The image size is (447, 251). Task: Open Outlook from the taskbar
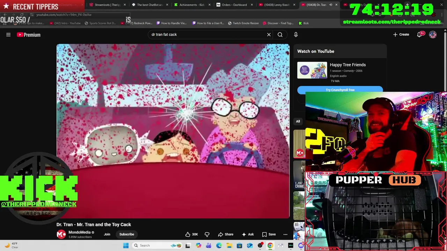click(x=250, y=245)
